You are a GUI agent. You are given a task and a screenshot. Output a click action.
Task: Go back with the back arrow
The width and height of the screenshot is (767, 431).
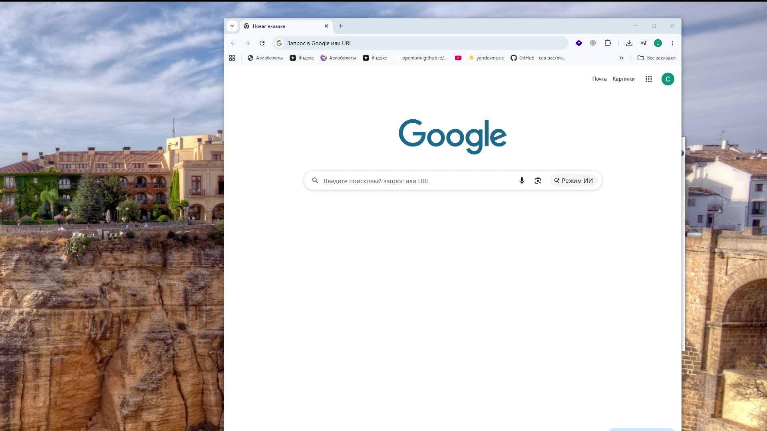233,43
